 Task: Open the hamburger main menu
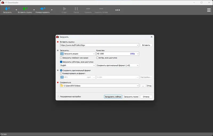[x=209, y=10]
